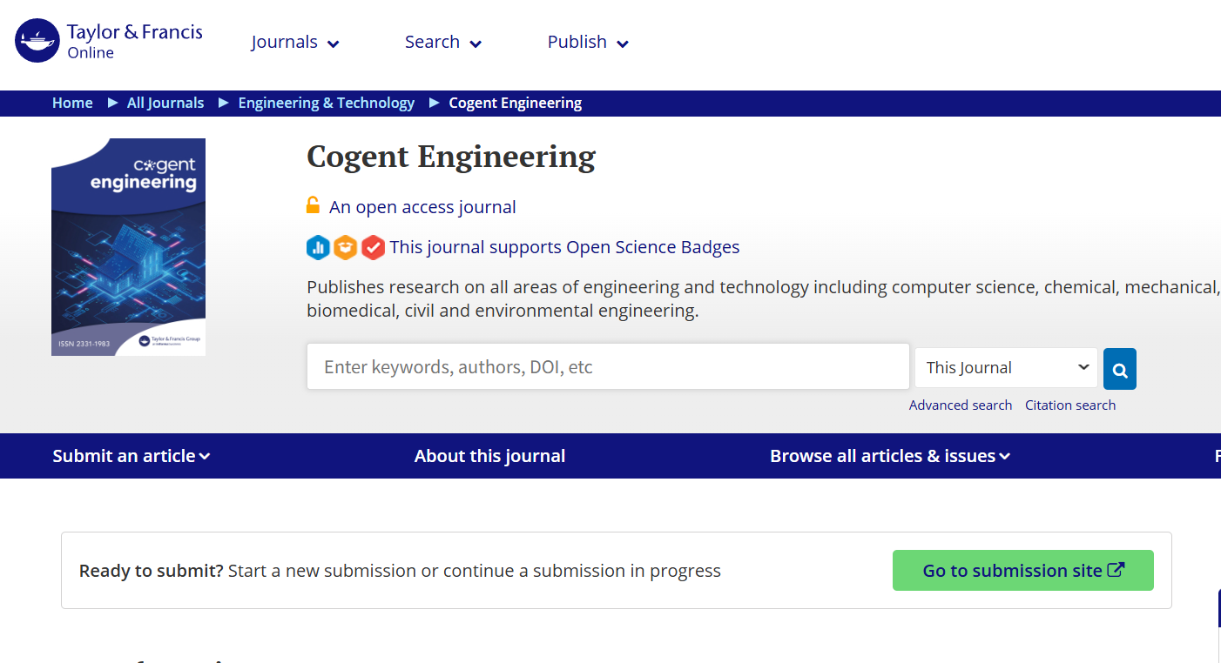This screenshot has width=1221, height=663.
Task: Click the keywords search input field
Action: click(x=607, y=367)
